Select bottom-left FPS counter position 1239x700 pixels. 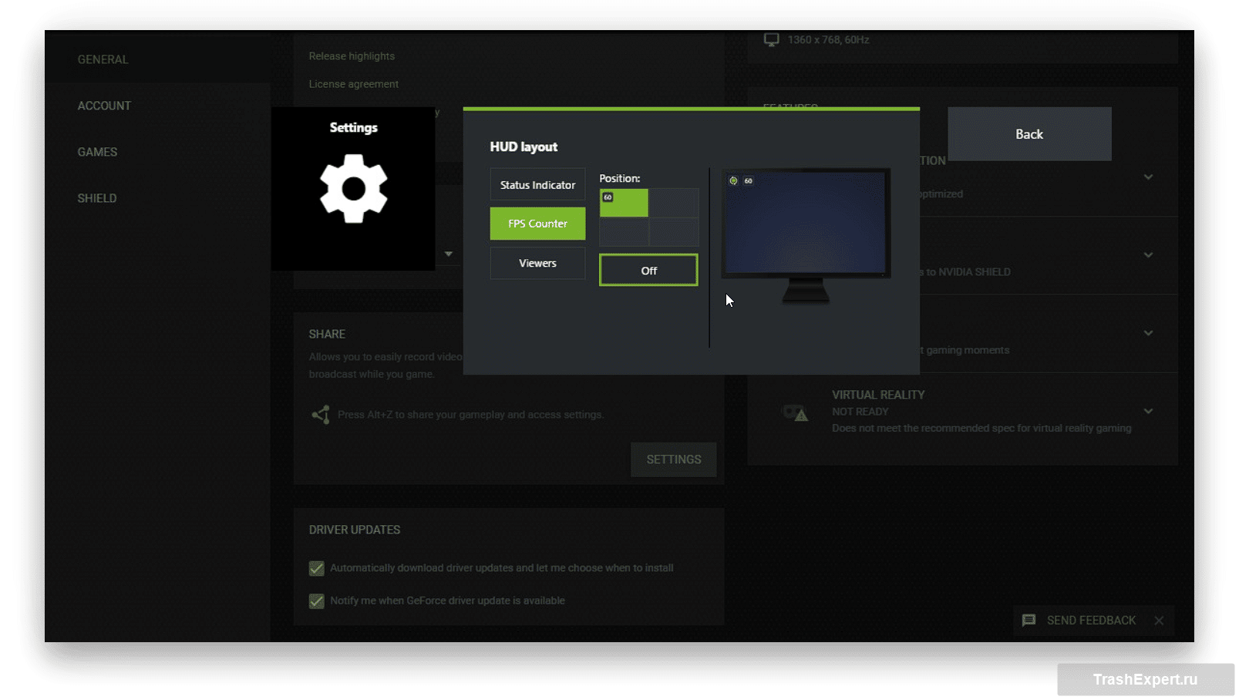click(624, 232)
